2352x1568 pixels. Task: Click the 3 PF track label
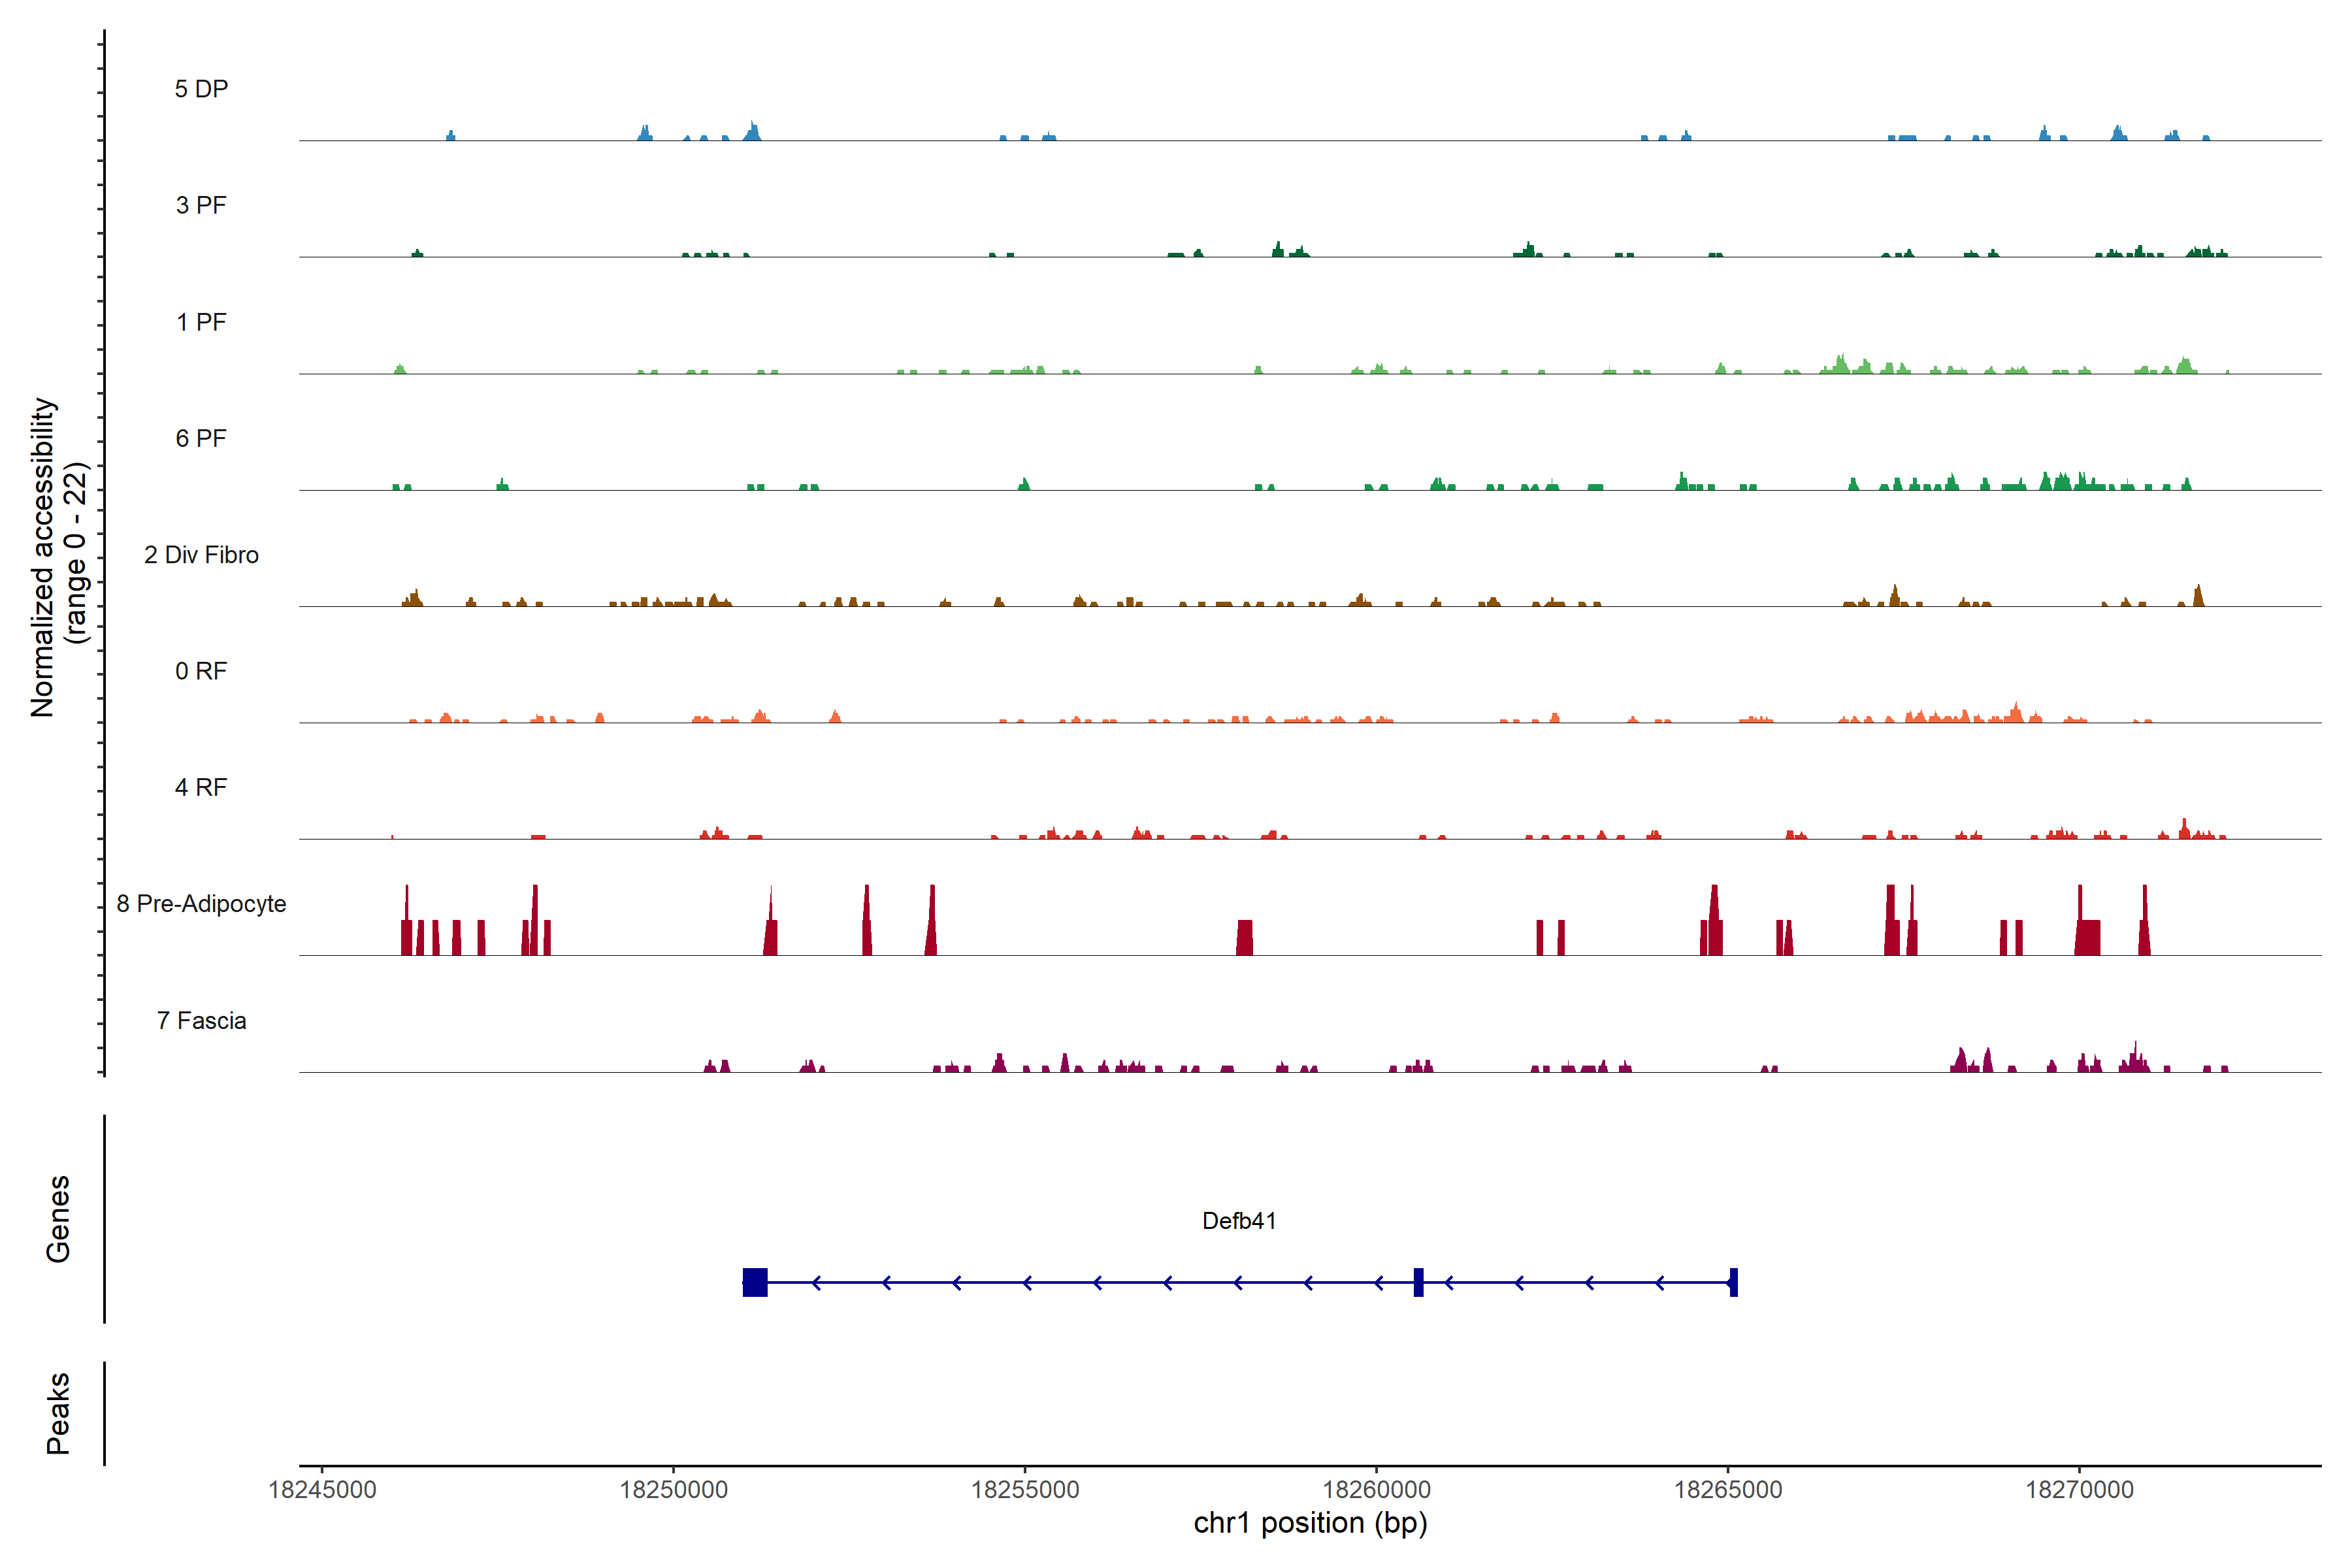(x=201, y=205)
